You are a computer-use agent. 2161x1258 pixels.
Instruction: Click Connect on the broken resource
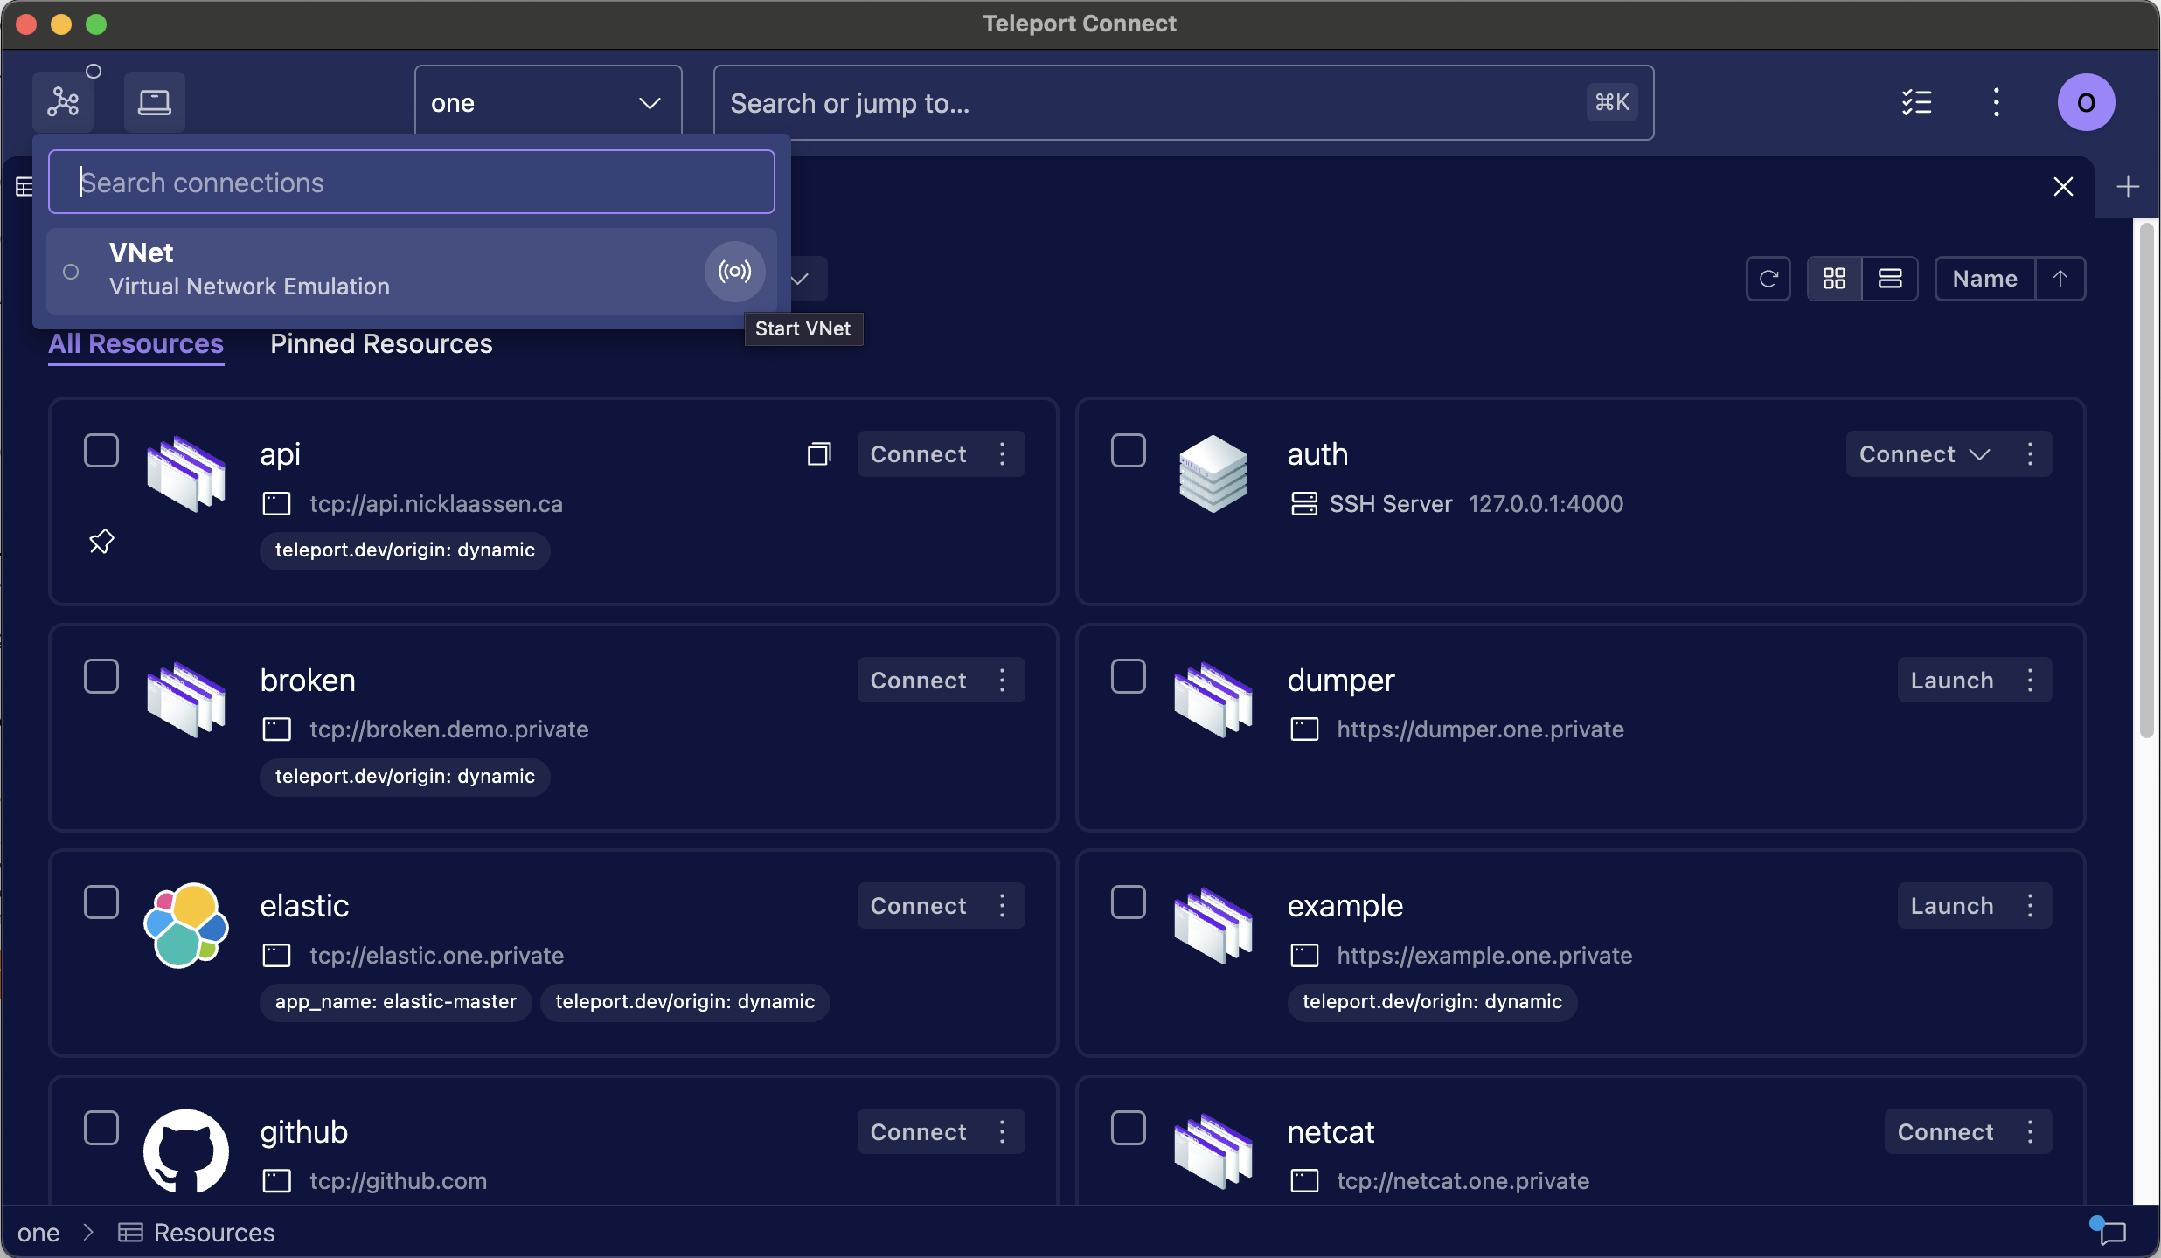[917, 679]
